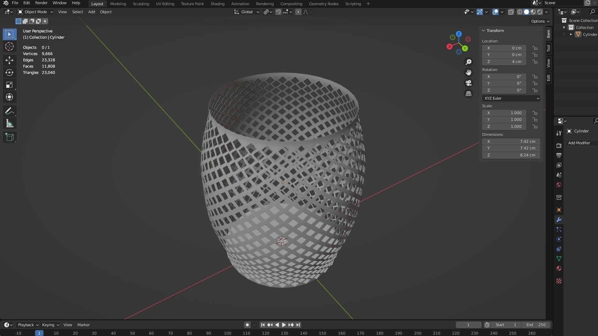Select the Cursor tool
Viewport: 598px width, 336px height.
tap(9, 46)
